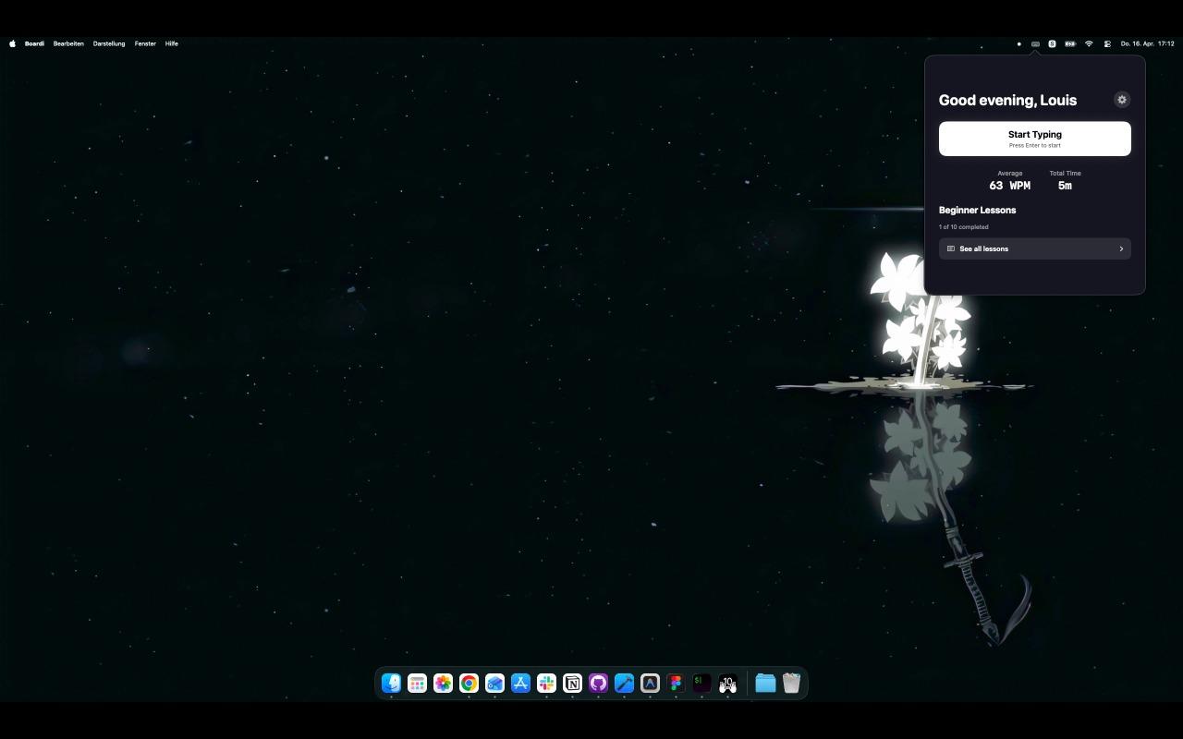Open the blue folder in the dock
1183x739 pixels.
(765, 683)
